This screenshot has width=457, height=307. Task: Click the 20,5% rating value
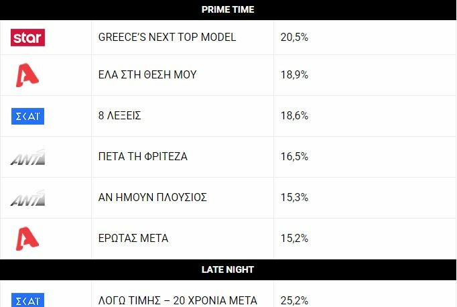294,38
